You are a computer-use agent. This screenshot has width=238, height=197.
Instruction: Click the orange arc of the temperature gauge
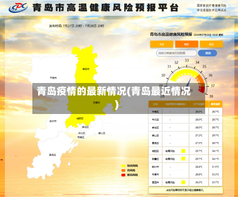click(x=201, y=80)
